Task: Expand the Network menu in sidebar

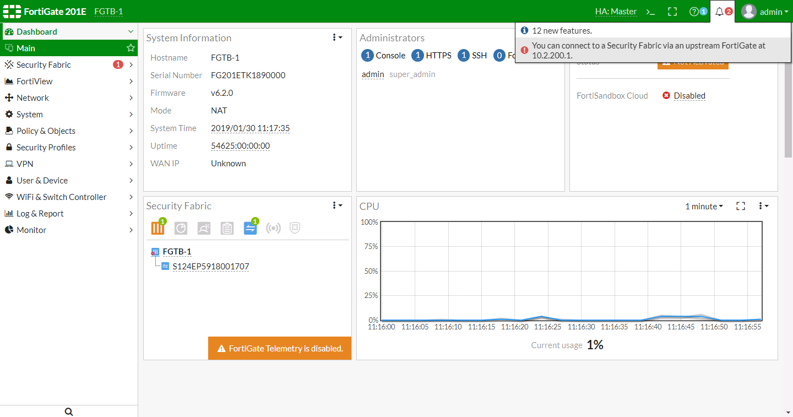Action: 69,98
